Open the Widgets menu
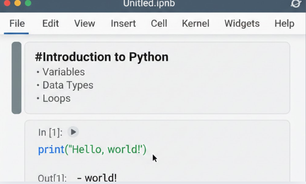This screenshot has height=184, width=306. (x=242, y=23)
